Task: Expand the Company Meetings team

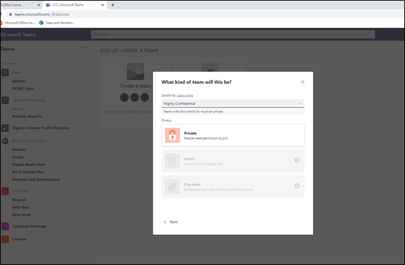Action: [30, 226]
